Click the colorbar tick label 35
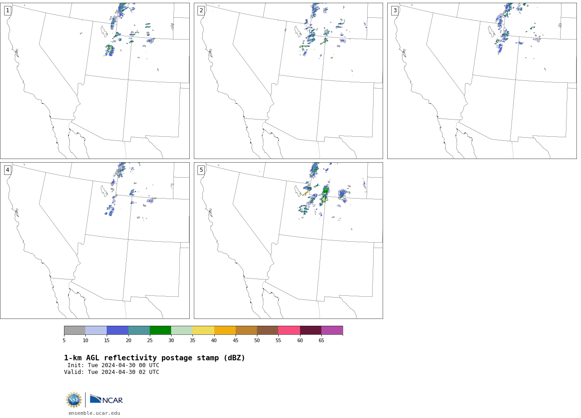Screen dimensions: 581x418 (x=192, y=340)
